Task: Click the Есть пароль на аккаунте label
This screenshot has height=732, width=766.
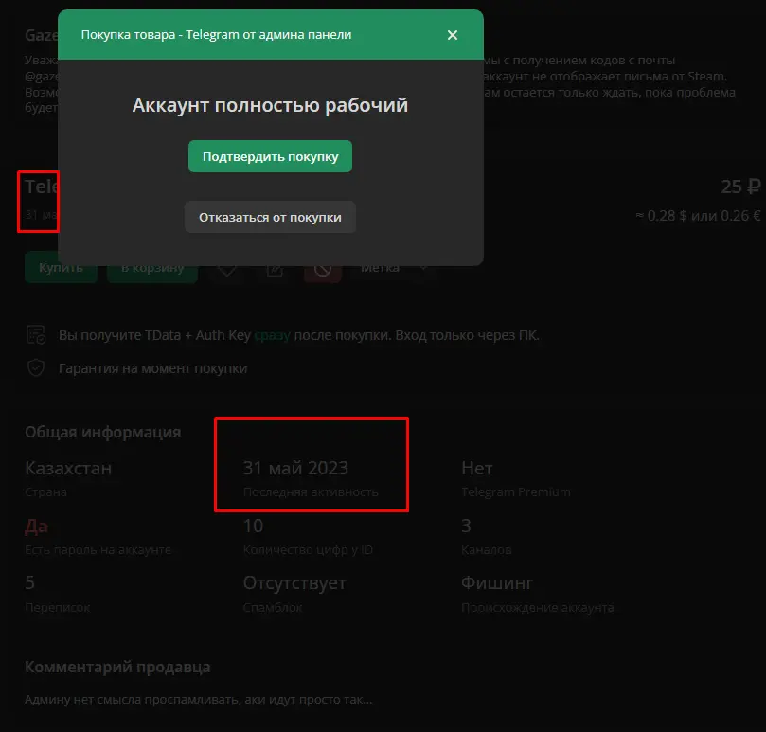Action: (x=98, y=550)
